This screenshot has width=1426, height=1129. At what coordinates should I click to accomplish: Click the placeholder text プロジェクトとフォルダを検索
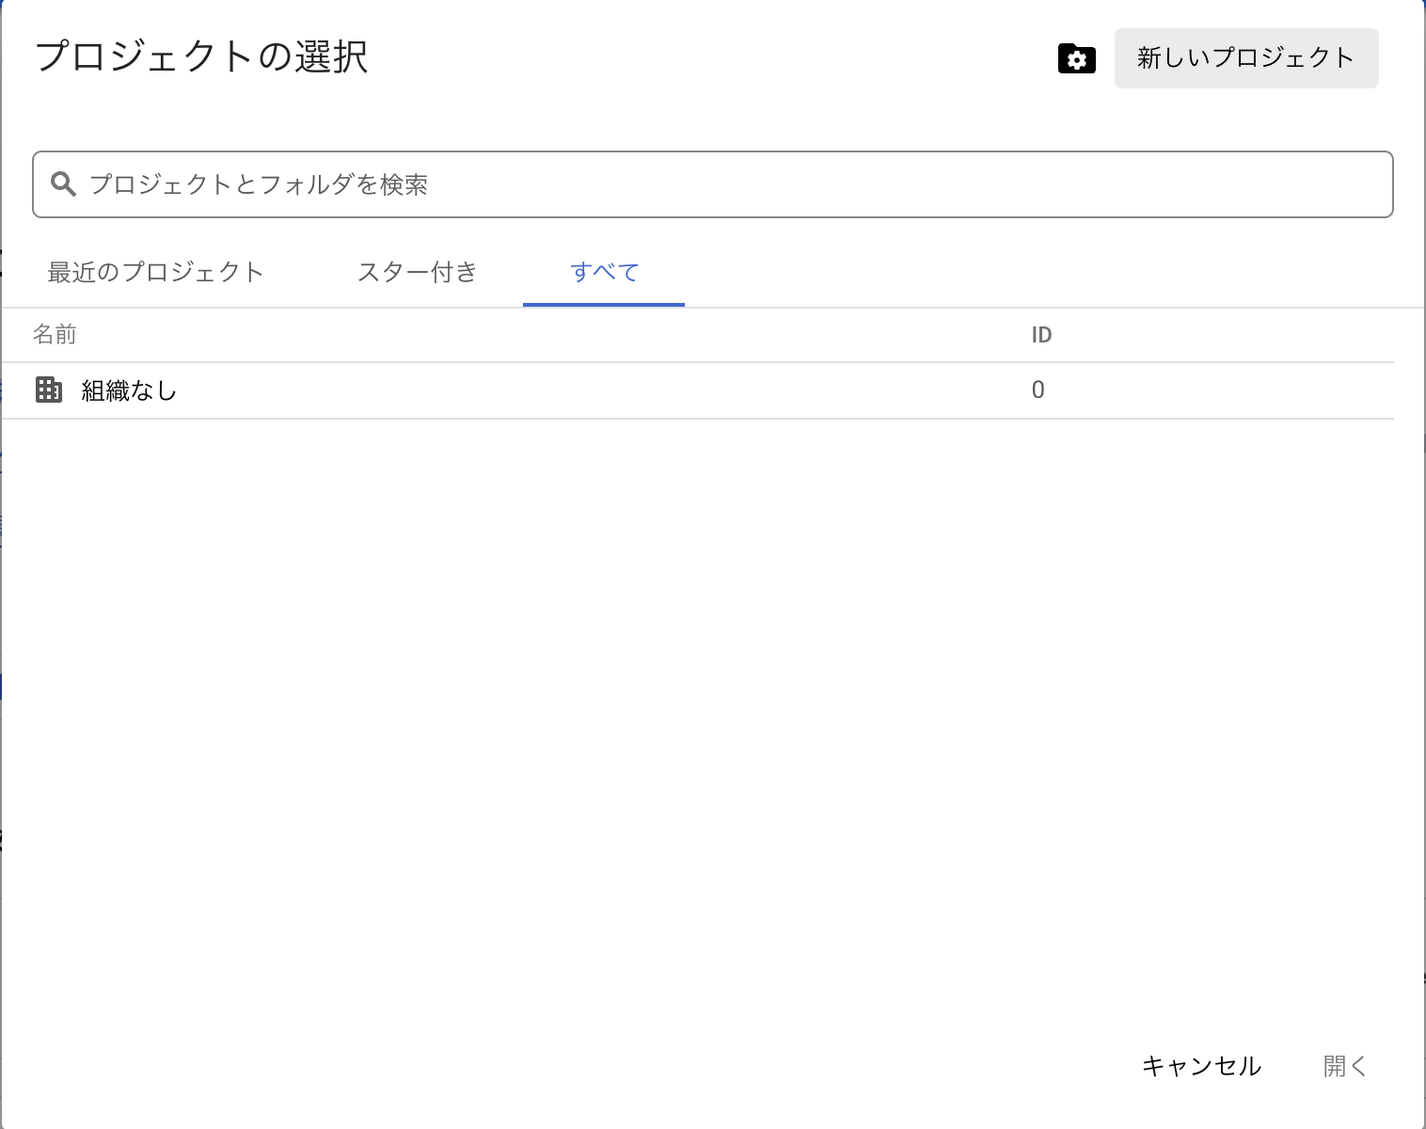tap(259, 184)
